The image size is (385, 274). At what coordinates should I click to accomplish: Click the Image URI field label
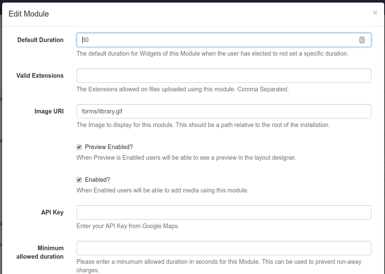tap(49, 111)
